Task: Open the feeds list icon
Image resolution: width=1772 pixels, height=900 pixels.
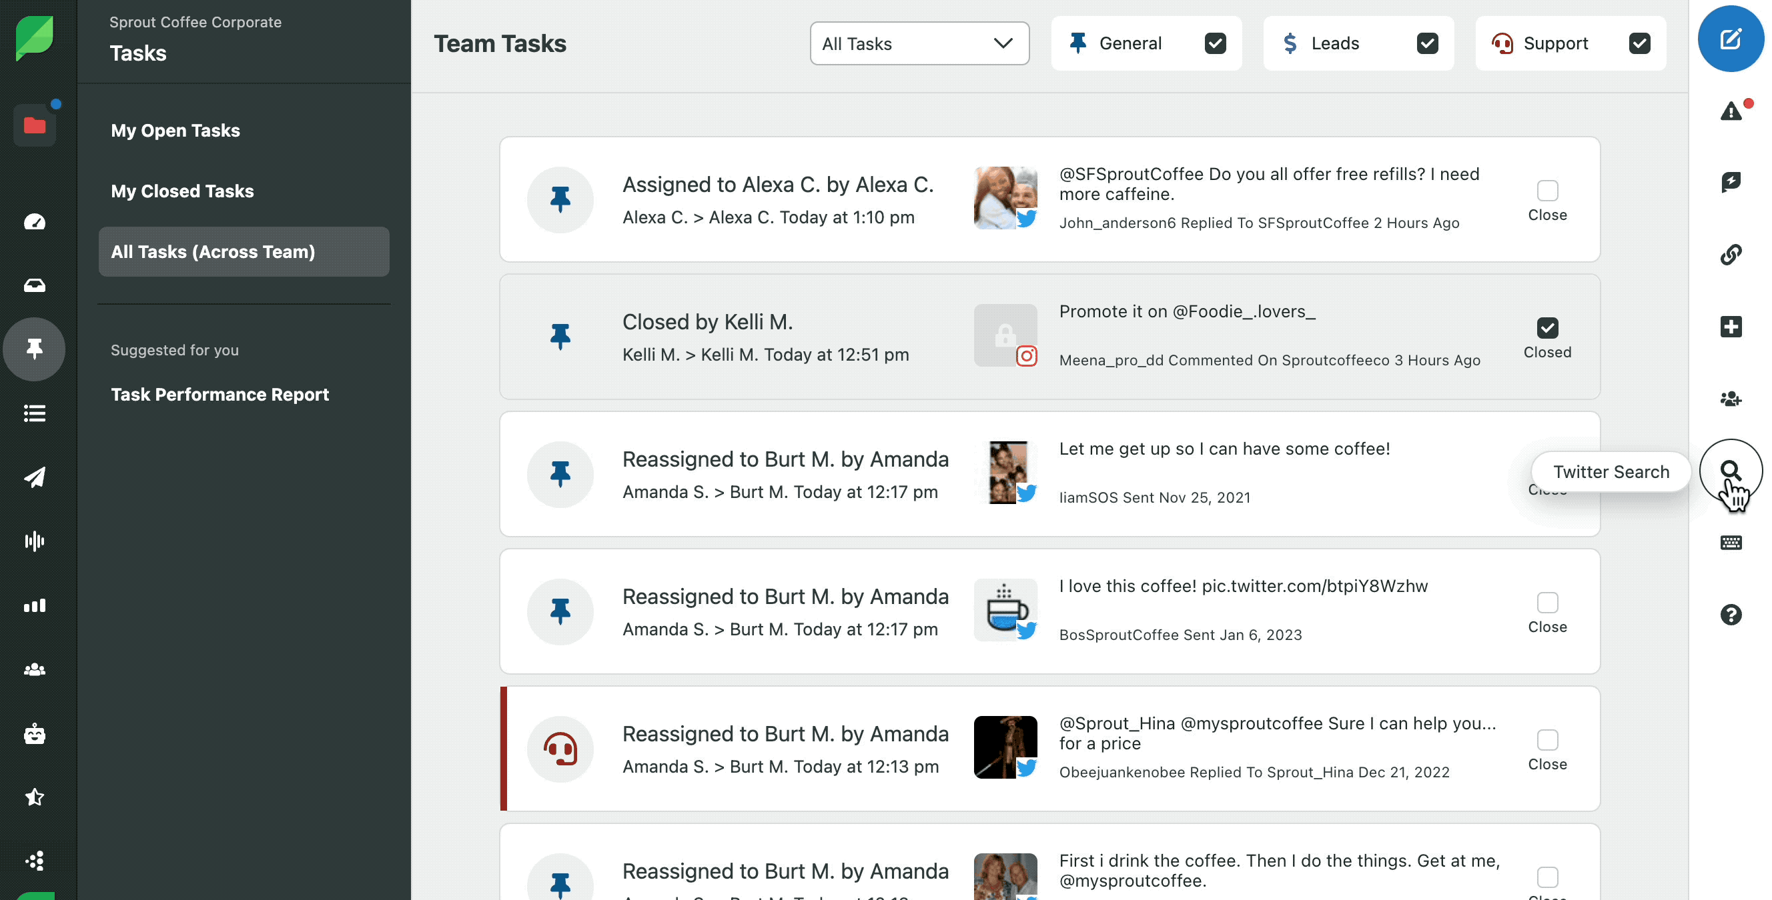Action: [35, 413]
